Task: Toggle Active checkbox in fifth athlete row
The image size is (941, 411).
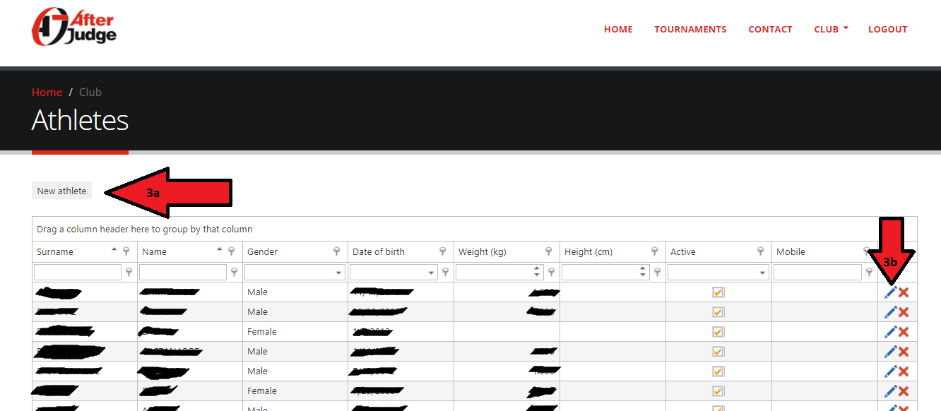Action: pos(718,371)
